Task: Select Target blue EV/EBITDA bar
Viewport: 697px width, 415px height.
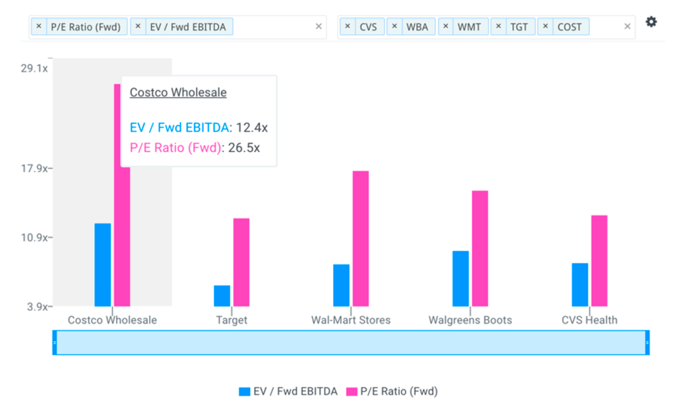Action: pos(222,296)
